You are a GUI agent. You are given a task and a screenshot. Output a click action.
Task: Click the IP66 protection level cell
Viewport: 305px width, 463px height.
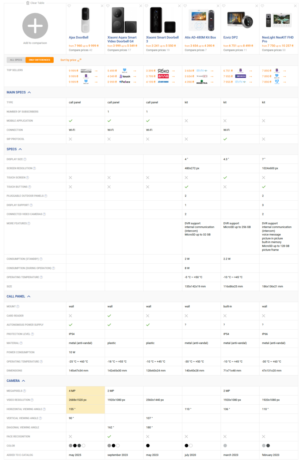(279, 334)
